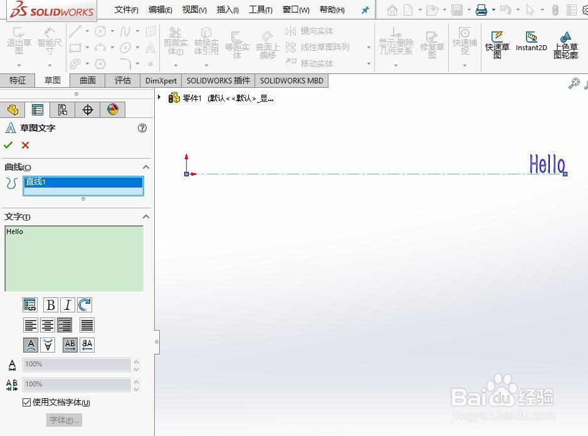
Task: Click width factor 100% field
Action: pyautogui.click(x=77, y=364)
